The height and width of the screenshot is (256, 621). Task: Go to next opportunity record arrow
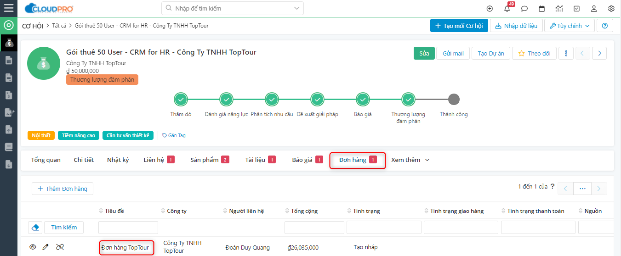(599, 53)
